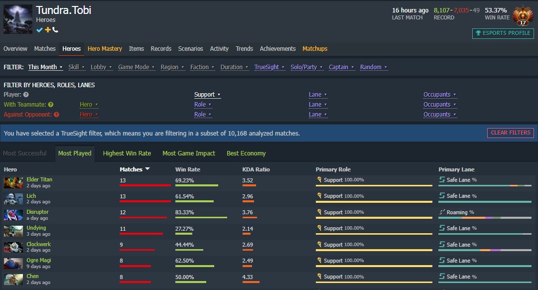Click the Ogre Magi hero portrait

13,264
